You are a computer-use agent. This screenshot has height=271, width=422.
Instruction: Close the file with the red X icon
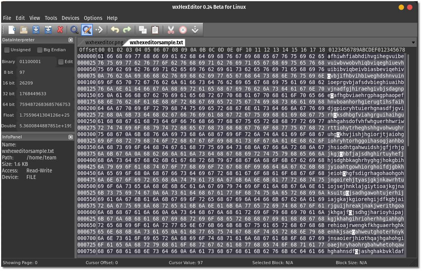pos(60,29)
